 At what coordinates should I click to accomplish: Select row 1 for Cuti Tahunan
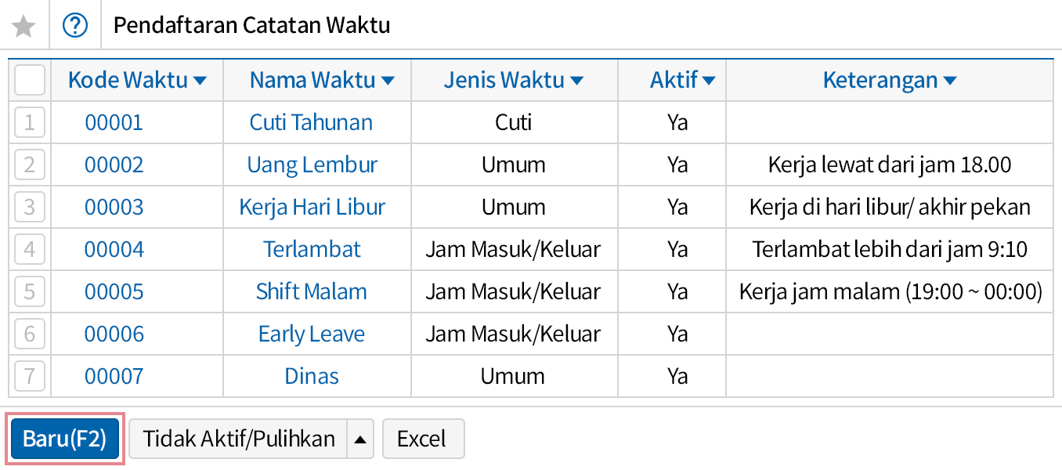(29, 122)
